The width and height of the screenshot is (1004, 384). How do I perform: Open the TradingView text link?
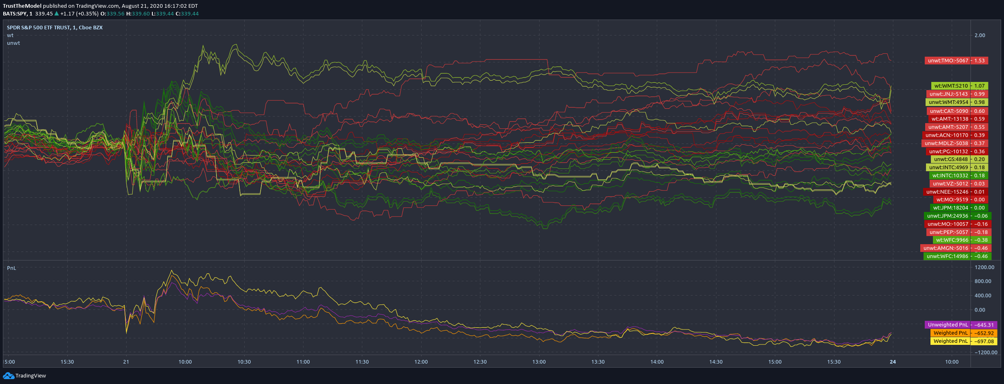pos(31,376)
